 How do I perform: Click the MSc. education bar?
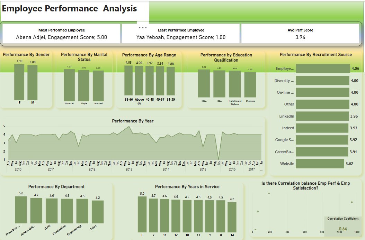tap(204, 83)
